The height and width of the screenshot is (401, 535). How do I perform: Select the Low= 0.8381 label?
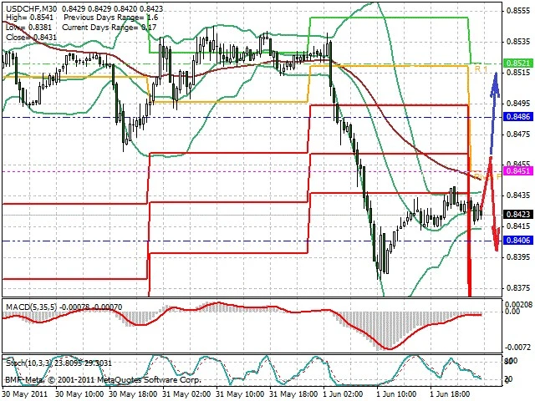(28, 28)
